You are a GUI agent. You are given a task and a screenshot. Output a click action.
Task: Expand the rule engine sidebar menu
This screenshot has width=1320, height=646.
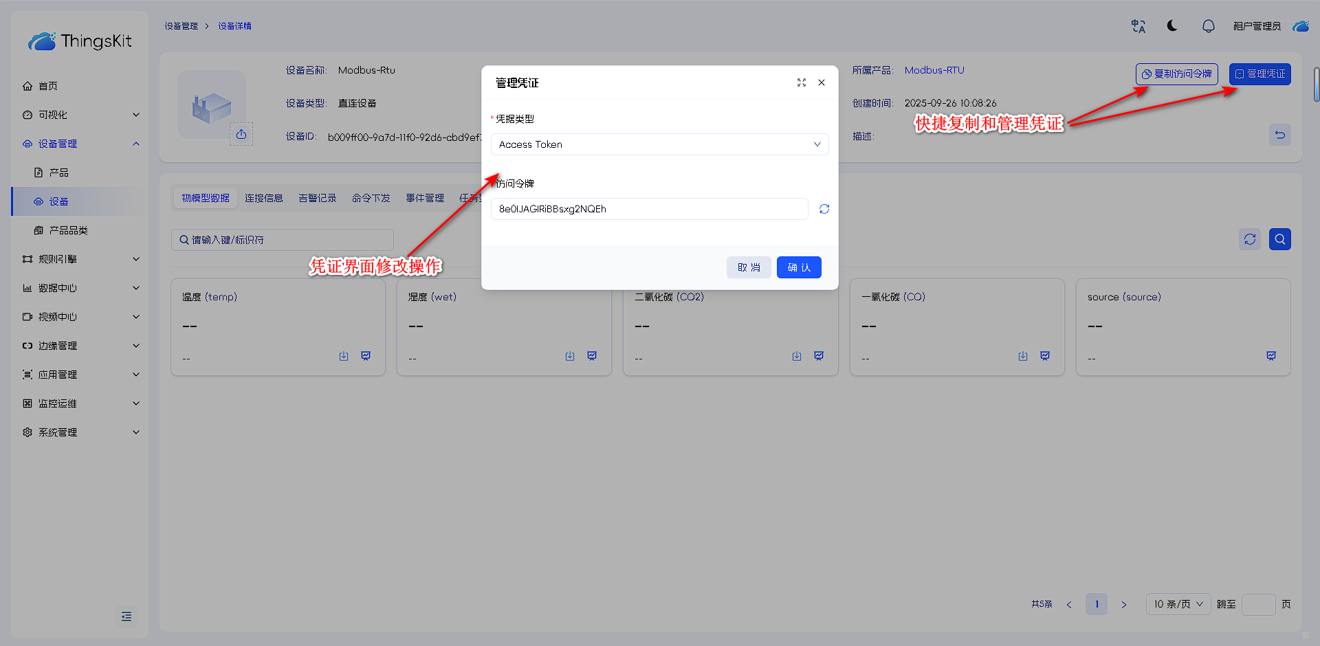80,259
